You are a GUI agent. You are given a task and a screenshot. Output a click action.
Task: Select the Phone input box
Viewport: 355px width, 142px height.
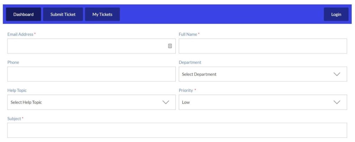pyautogui.click(x=91, y=74)
